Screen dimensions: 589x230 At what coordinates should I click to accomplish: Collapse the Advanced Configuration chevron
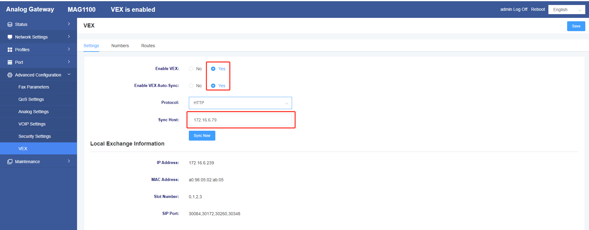[x=69, y=74]
